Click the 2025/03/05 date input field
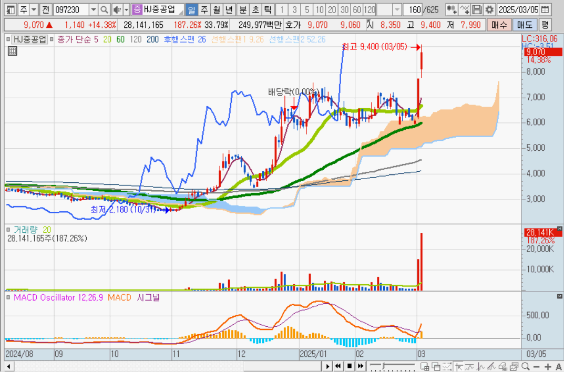This screenshot has height=372, width=564. pyautogui.click(x=519, y=9)
